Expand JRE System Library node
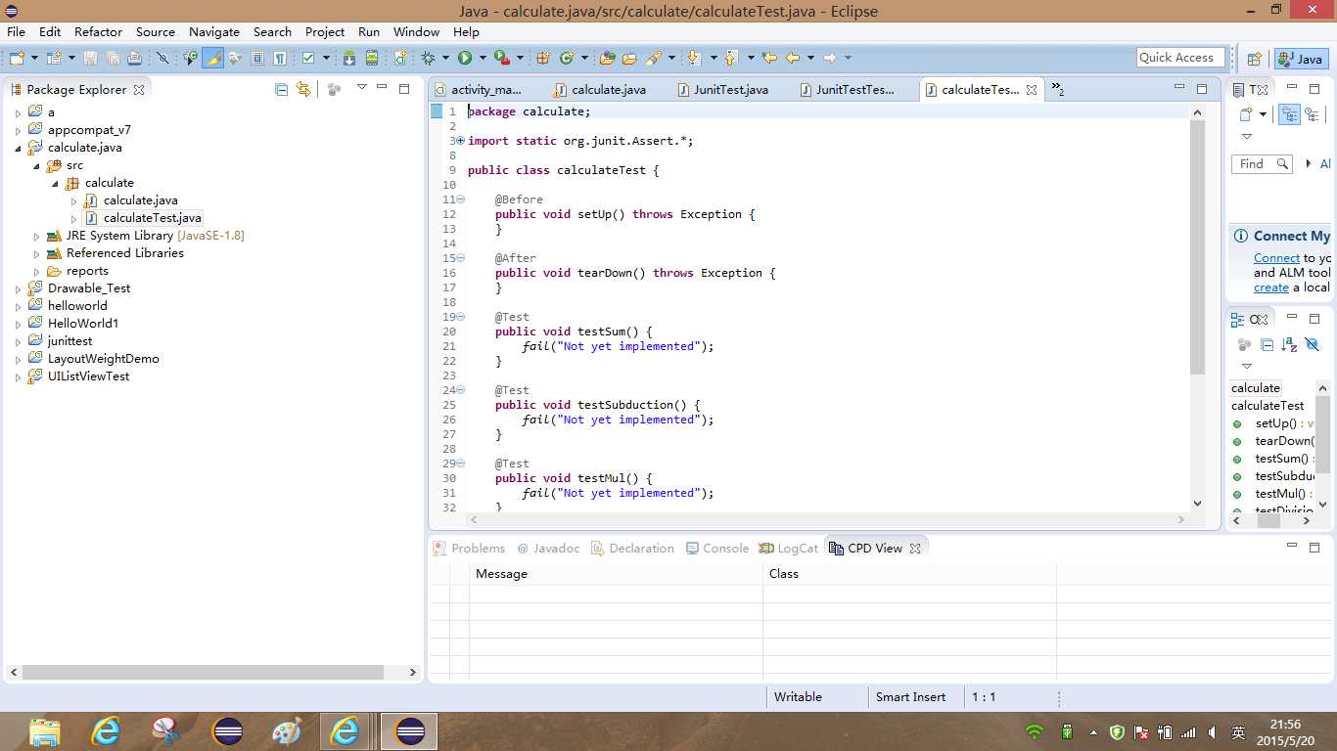 coord(36,236)
